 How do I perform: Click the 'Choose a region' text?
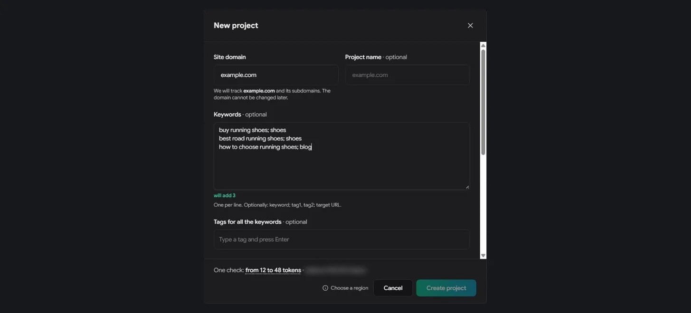[349, 288]
